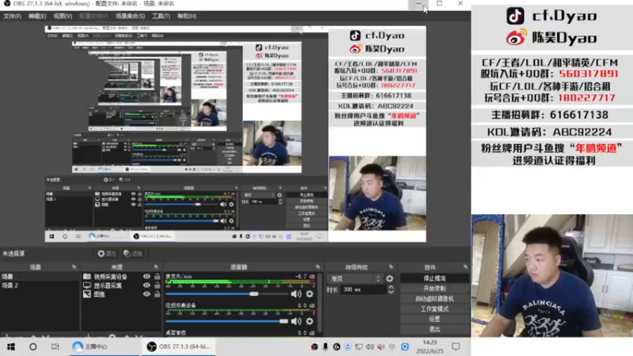
Task: Open 视频采集设备 mixer channel gear settings
Action: click(309, 321)
